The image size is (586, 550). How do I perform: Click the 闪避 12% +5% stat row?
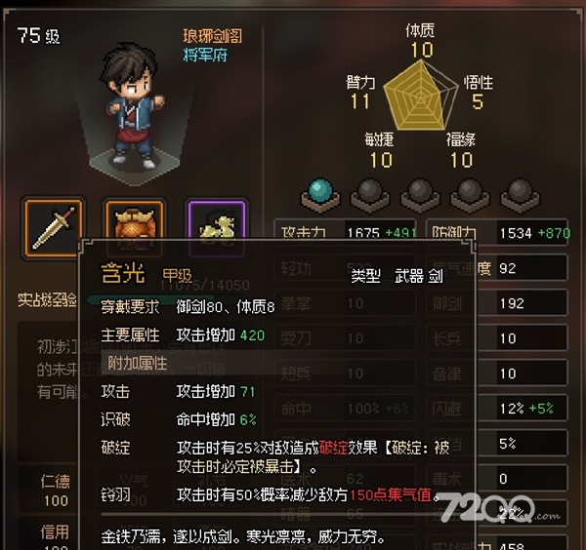click(x=497, y=409)
